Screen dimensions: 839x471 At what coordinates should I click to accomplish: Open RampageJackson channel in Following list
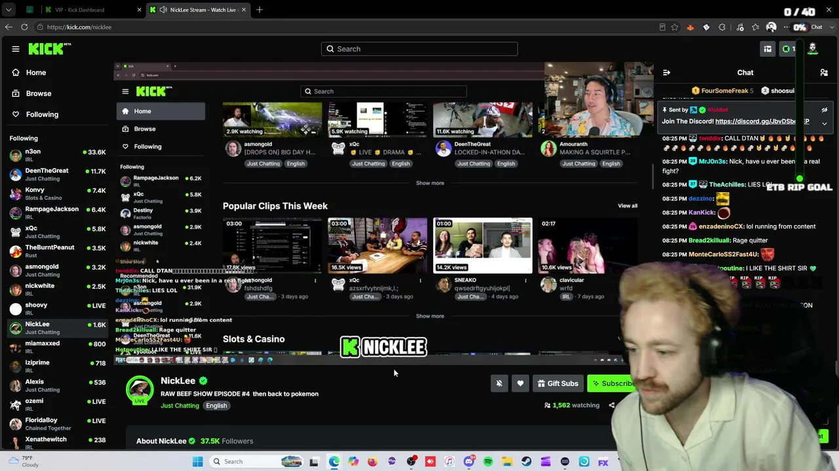(x=58, y=213)
